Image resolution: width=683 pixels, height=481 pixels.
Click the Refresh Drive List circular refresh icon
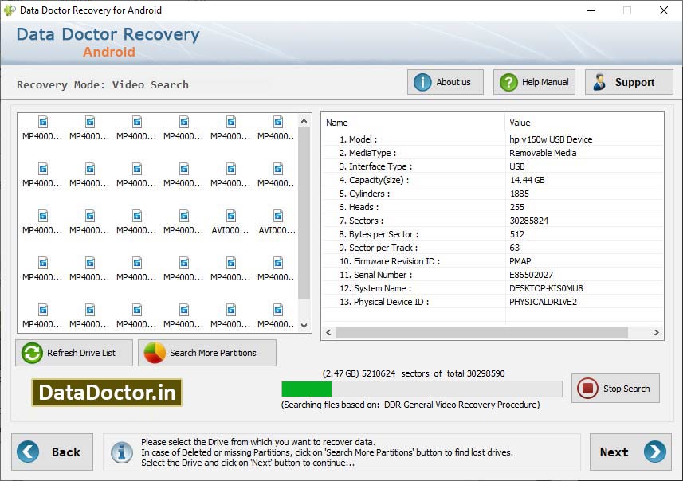[32, 353]
